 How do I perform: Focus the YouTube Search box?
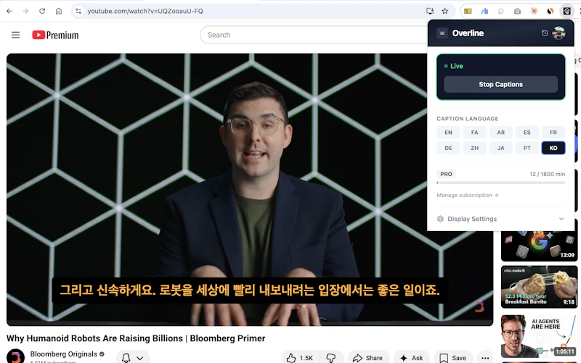coord(315,35)
